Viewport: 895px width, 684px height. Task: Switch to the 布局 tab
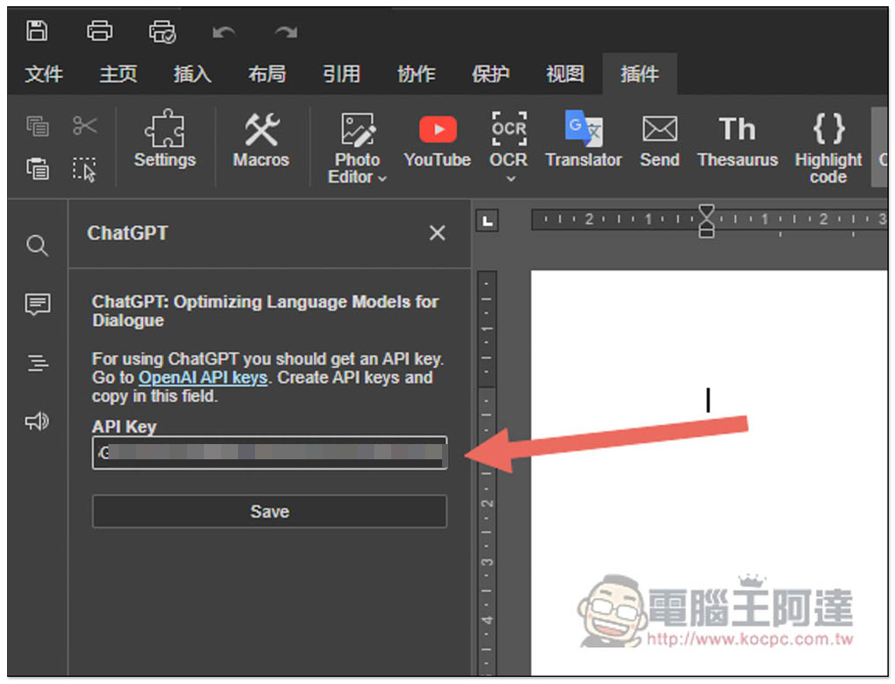(267, 73)
